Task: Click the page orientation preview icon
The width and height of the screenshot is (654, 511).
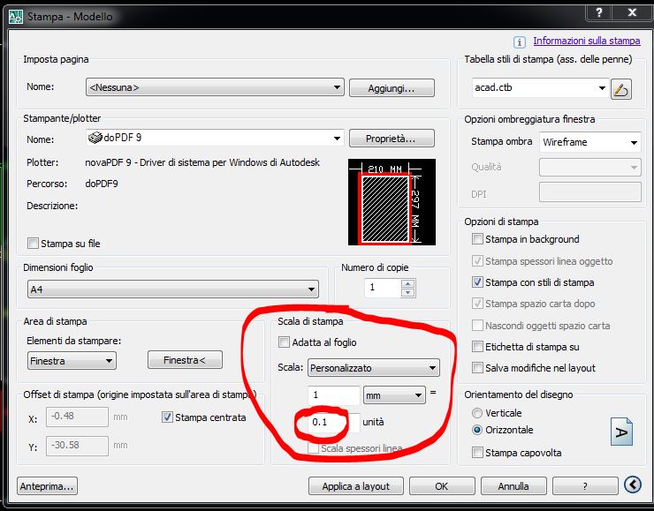Action: coord(623,432)
